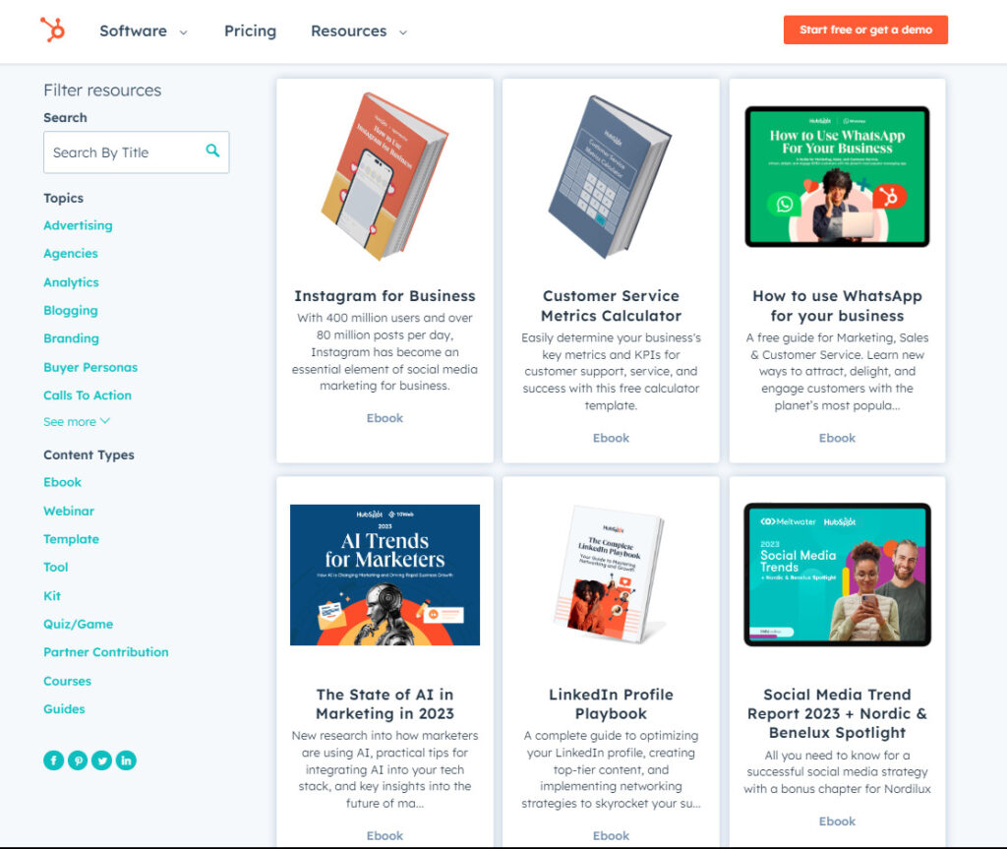
Task: Click Ebook label under LinkedIn Profile Playbook
Action: pyautogui.click(x=611, y=836)
